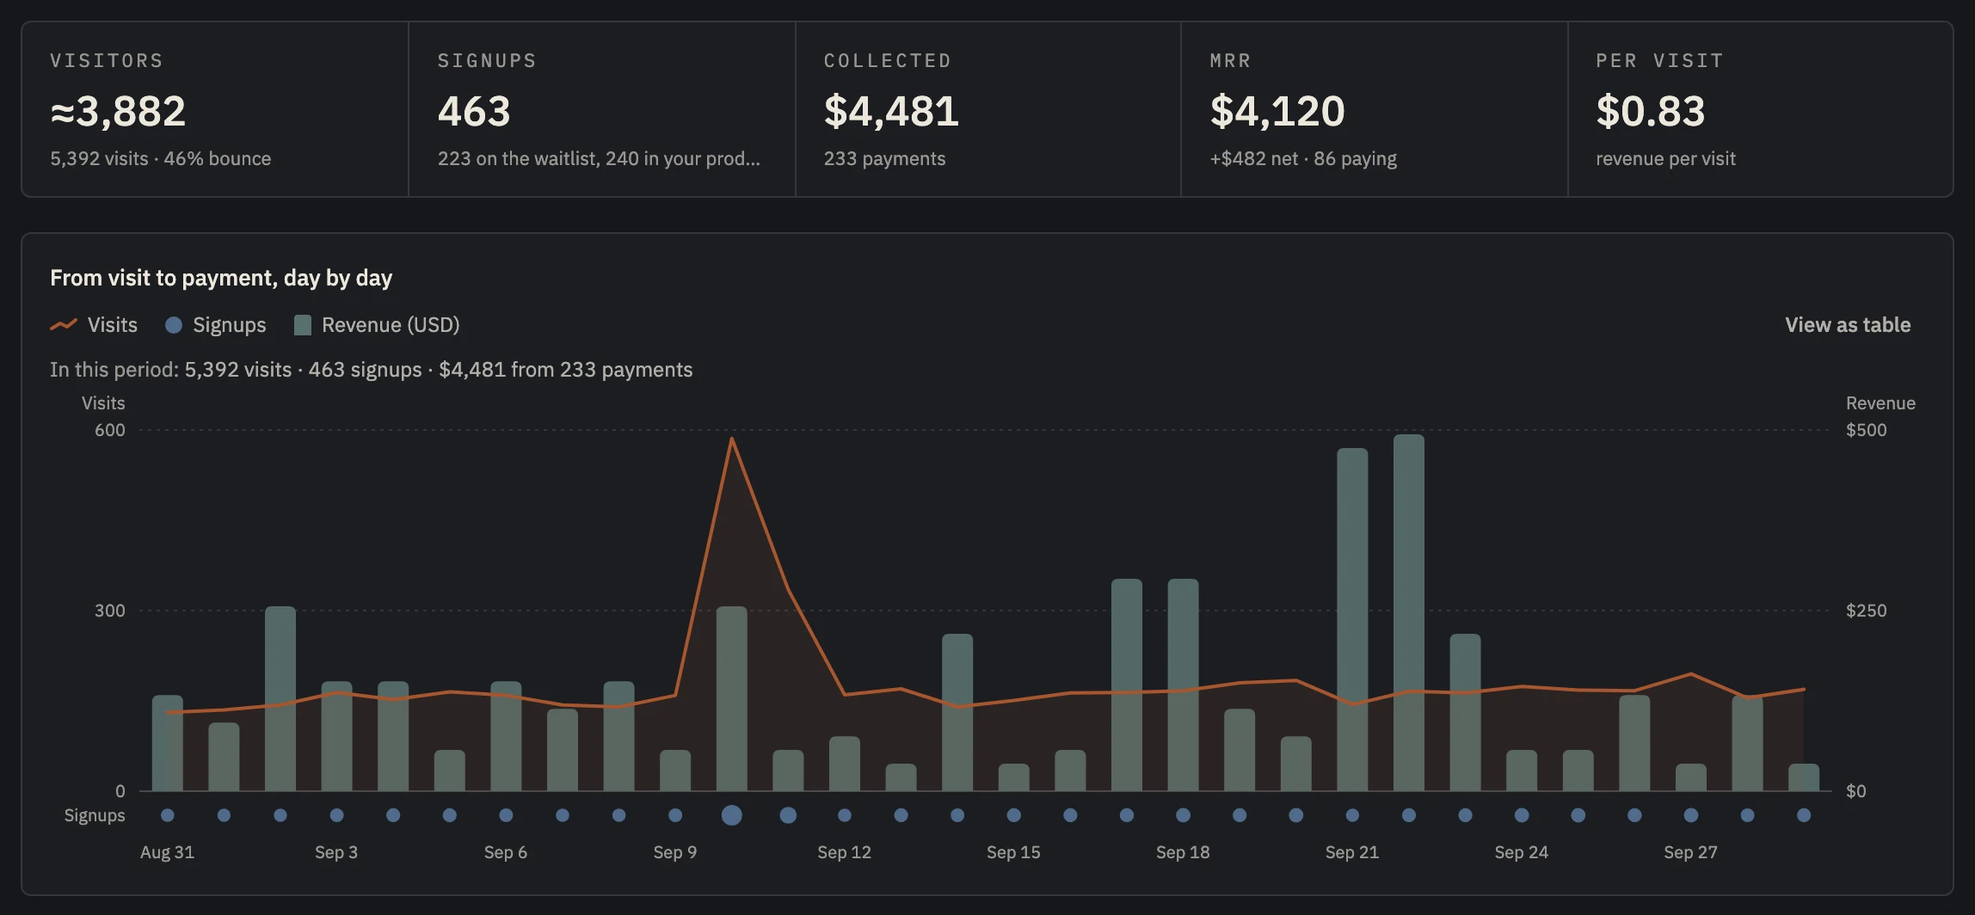Select the "233 payments" subtext
Screen dimensions: 1975x915
(x=884, y=158)
